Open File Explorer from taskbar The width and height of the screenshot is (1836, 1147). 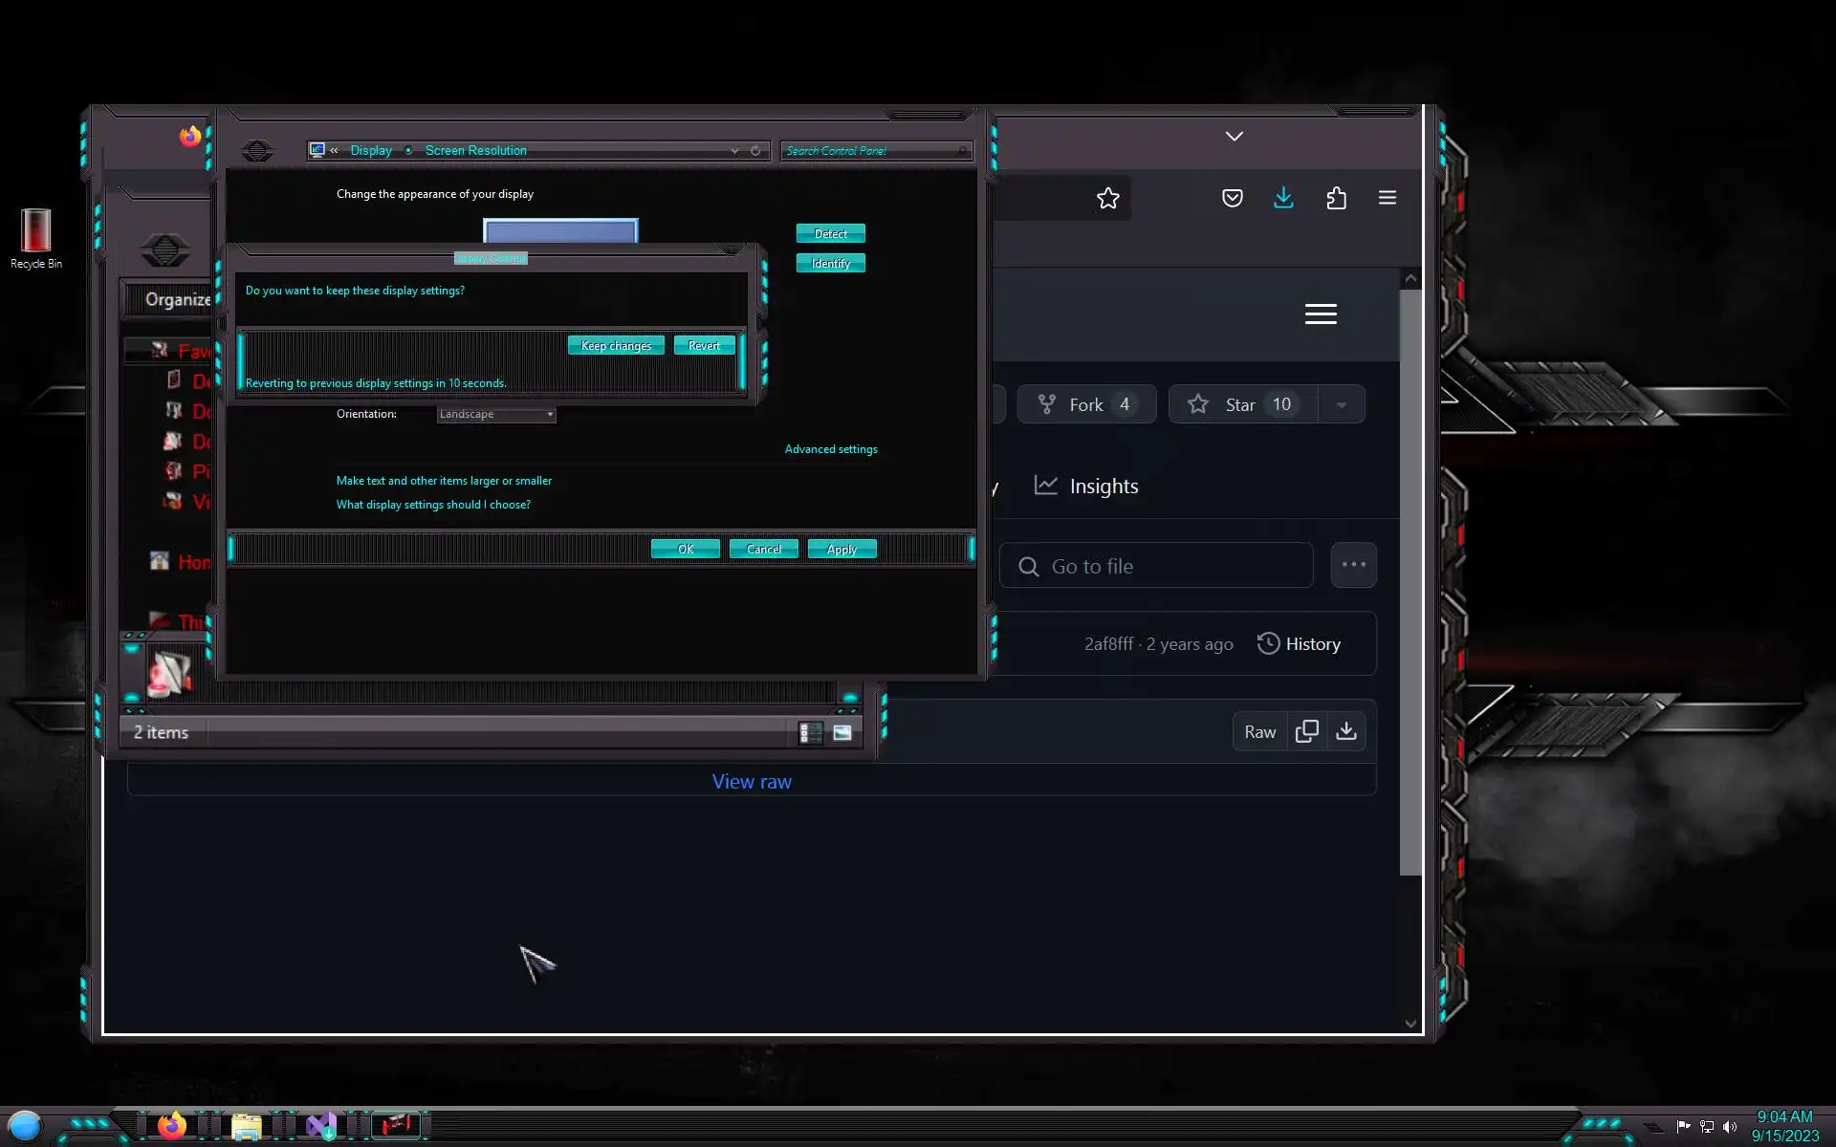246,1127
